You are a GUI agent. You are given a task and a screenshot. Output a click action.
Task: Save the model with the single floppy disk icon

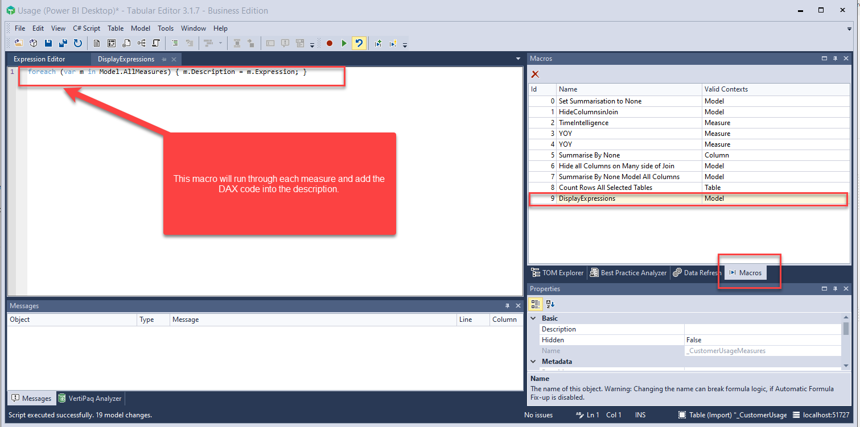click(x=48, y=43)
